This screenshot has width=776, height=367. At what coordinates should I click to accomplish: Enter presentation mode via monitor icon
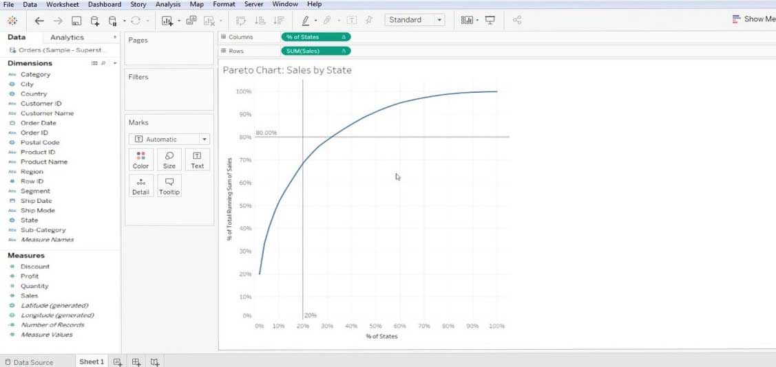[490, 20]
